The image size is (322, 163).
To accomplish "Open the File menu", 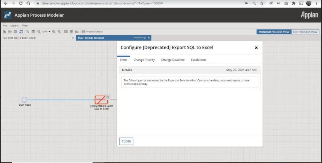I will point(5,26).
